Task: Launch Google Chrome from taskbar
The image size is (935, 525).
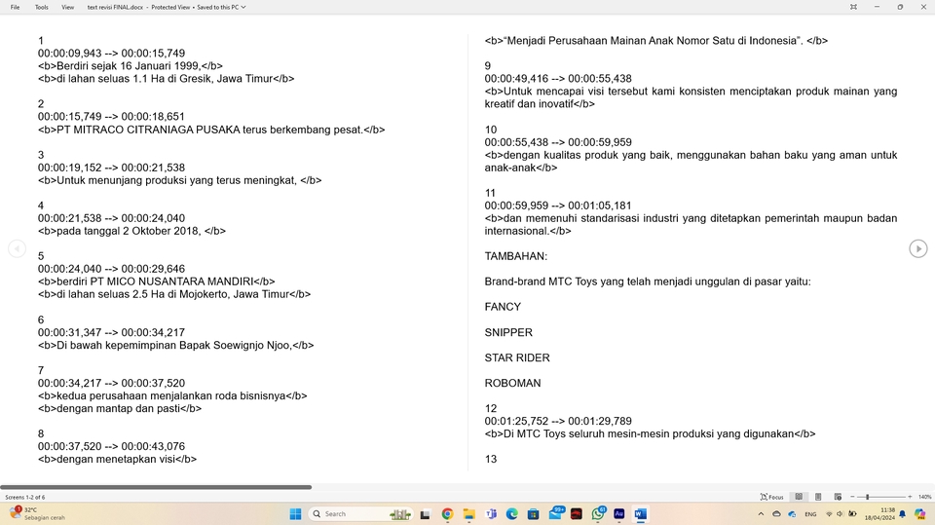Action: [447, 513]
